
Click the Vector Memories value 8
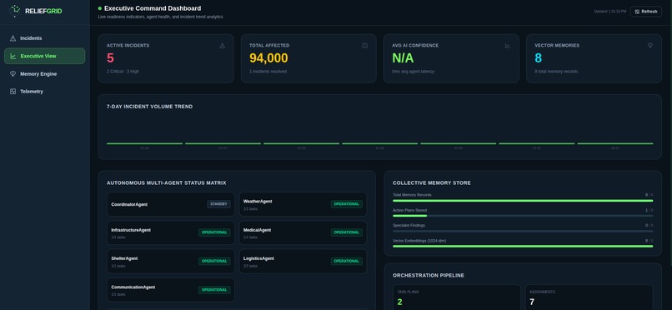[x=539, y=58]
